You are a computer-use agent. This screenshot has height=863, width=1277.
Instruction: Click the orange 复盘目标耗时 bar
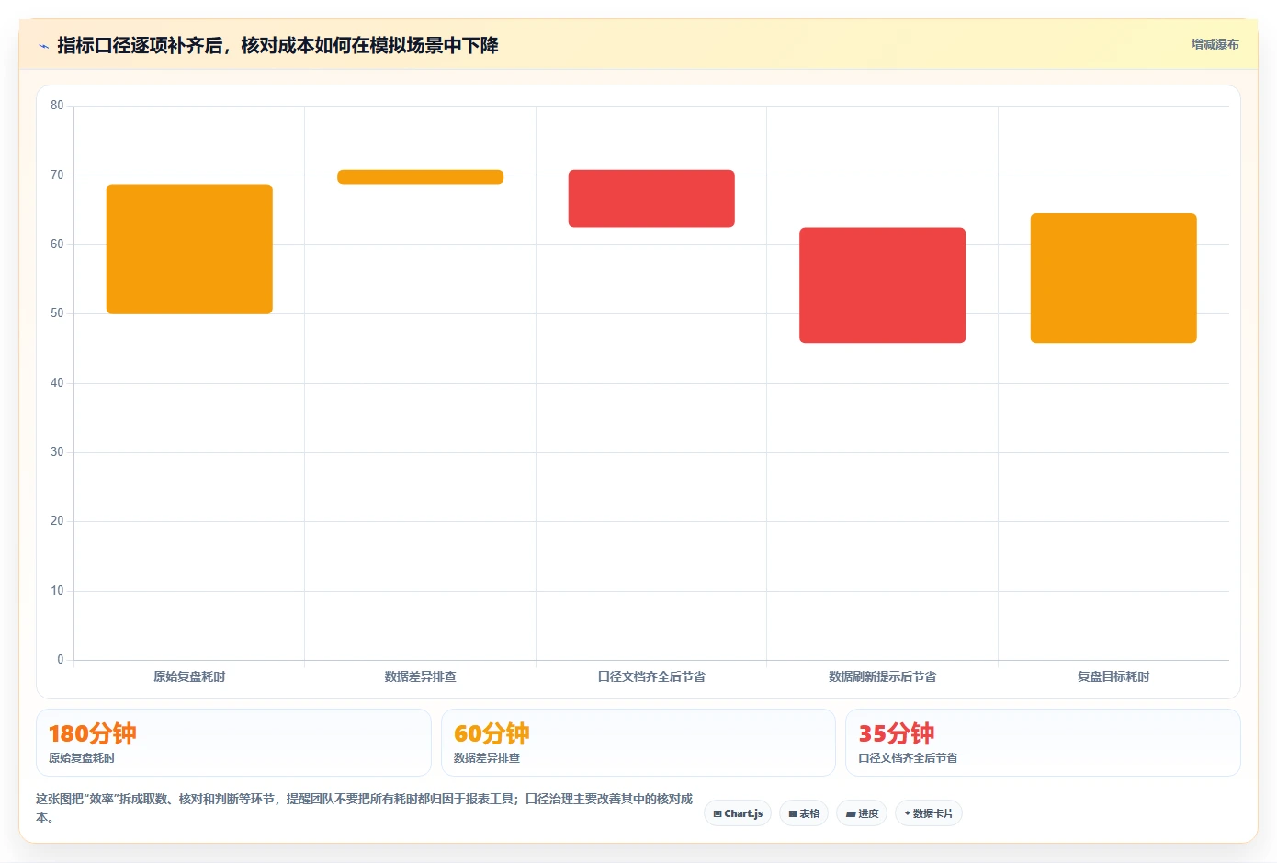[1113, 278]
